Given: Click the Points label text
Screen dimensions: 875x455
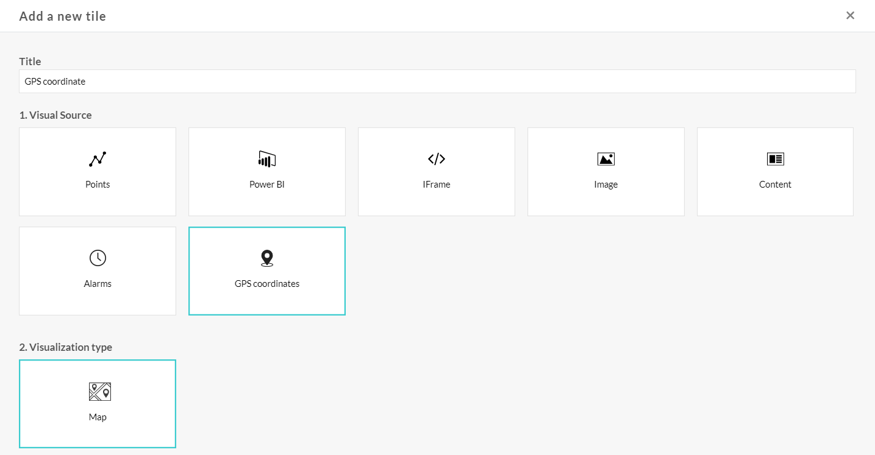Looking at the screenshot, I should [x=98, y=185].
